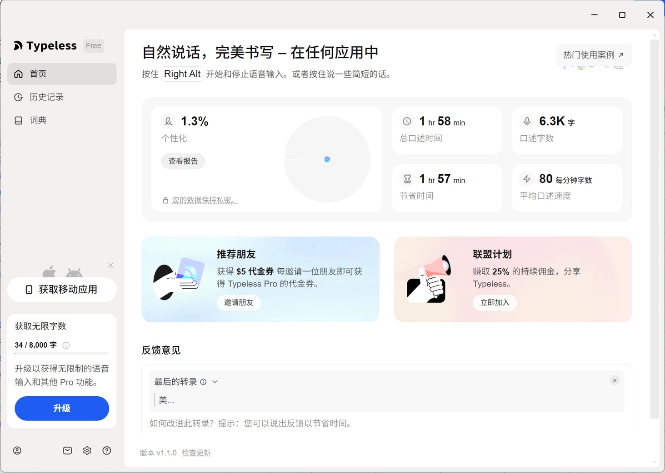Click the 检查更新 link
The image size is (665, 473).
(196, 452)
